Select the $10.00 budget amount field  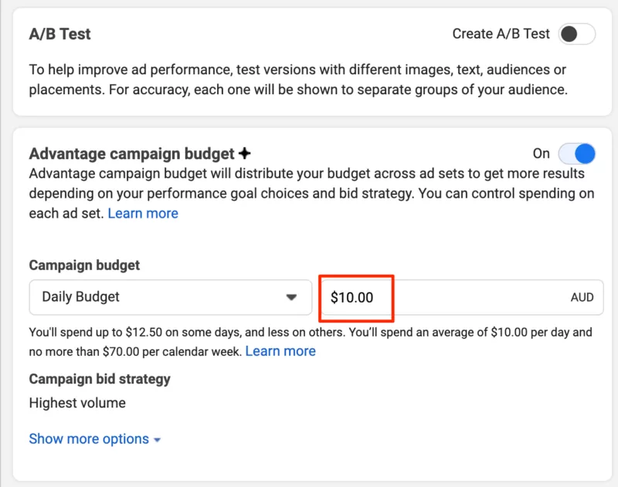coord(355,297)
